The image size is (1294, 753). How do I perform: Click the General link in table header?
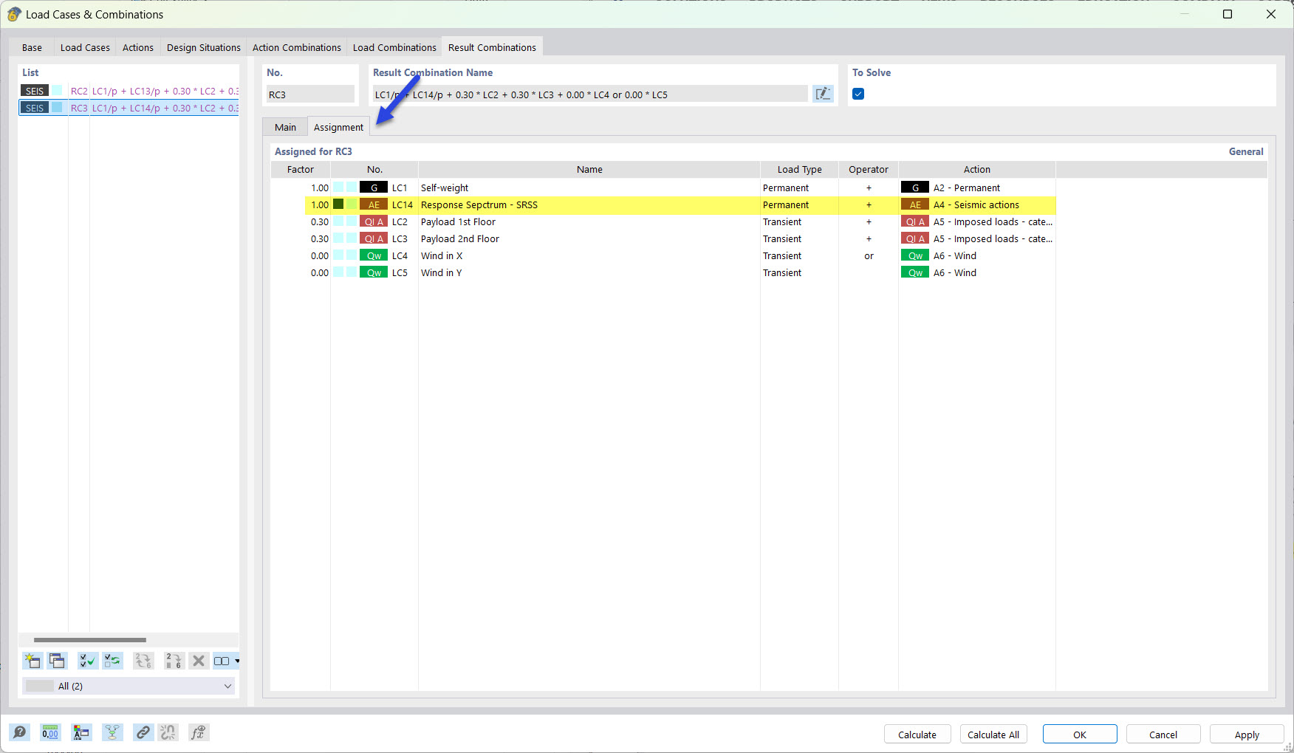tap(1246, 151)
